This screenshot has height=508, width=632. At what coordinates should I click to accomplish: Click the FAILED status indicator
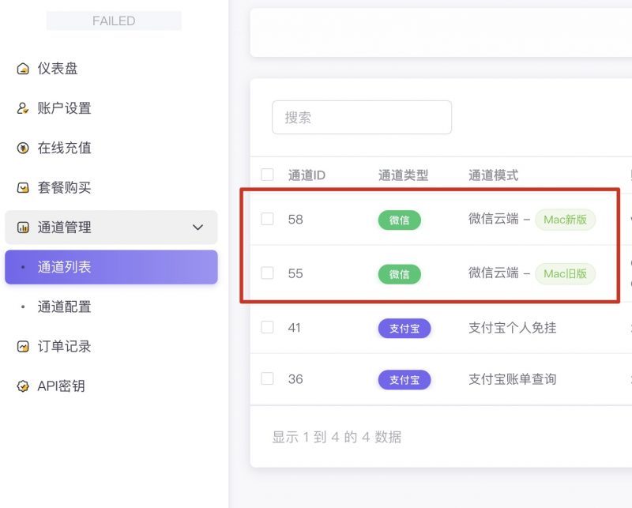click(113, 21)
